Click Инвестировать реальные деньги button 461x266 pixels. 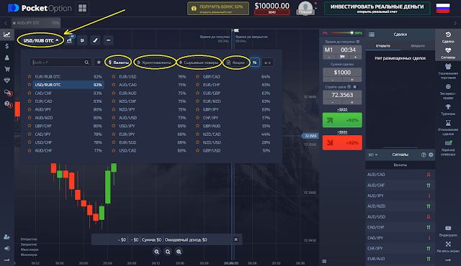377,8
